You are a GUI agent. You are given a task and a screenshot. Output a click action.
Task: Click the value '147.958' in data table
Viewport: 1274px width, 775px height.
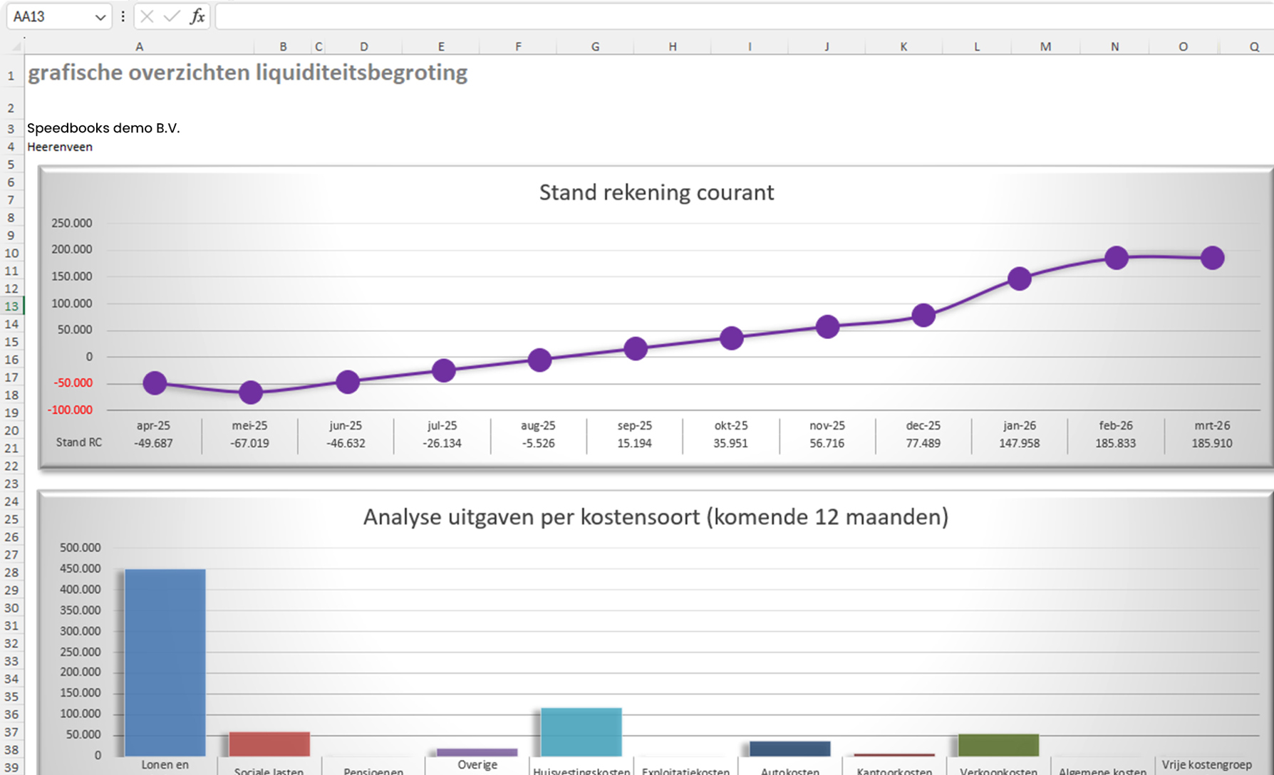(x=1019, y=443)
